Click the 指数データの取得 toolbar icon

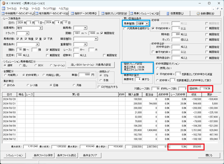click(x=73, y=13)
